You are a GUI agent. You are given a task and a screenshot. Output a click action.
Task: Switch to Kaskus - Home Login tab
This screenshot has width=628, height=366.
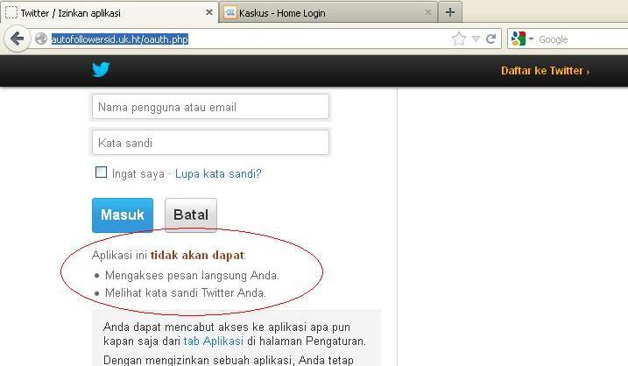[328, 12]
